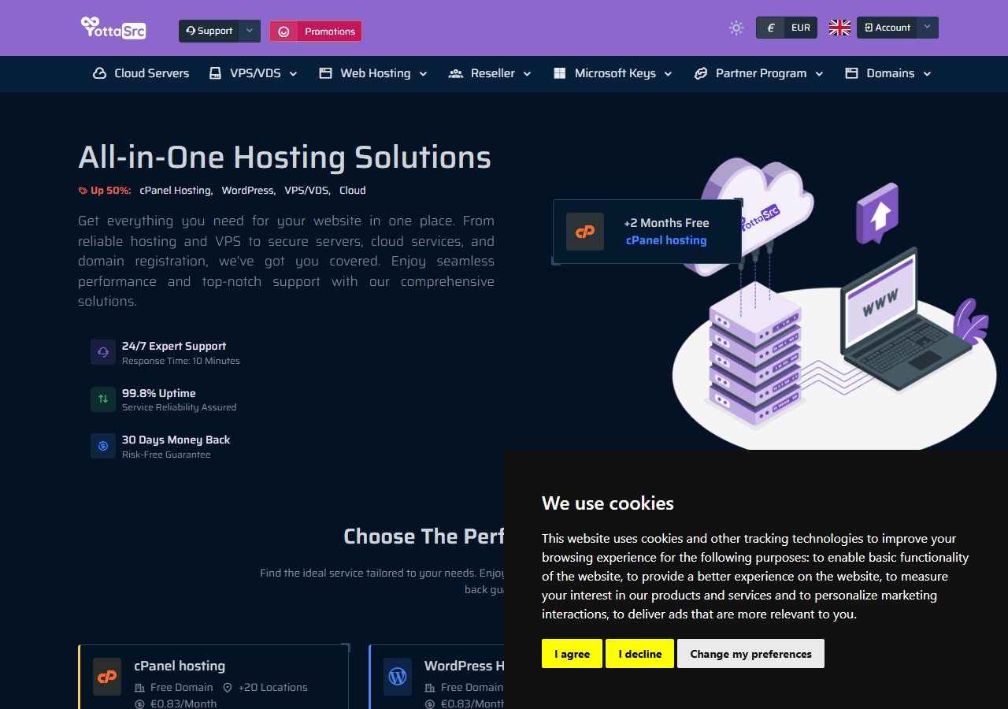Click the coin icon beside 30 Days Money Back
The image size is (1008, 709).
(x=103, y=446)
